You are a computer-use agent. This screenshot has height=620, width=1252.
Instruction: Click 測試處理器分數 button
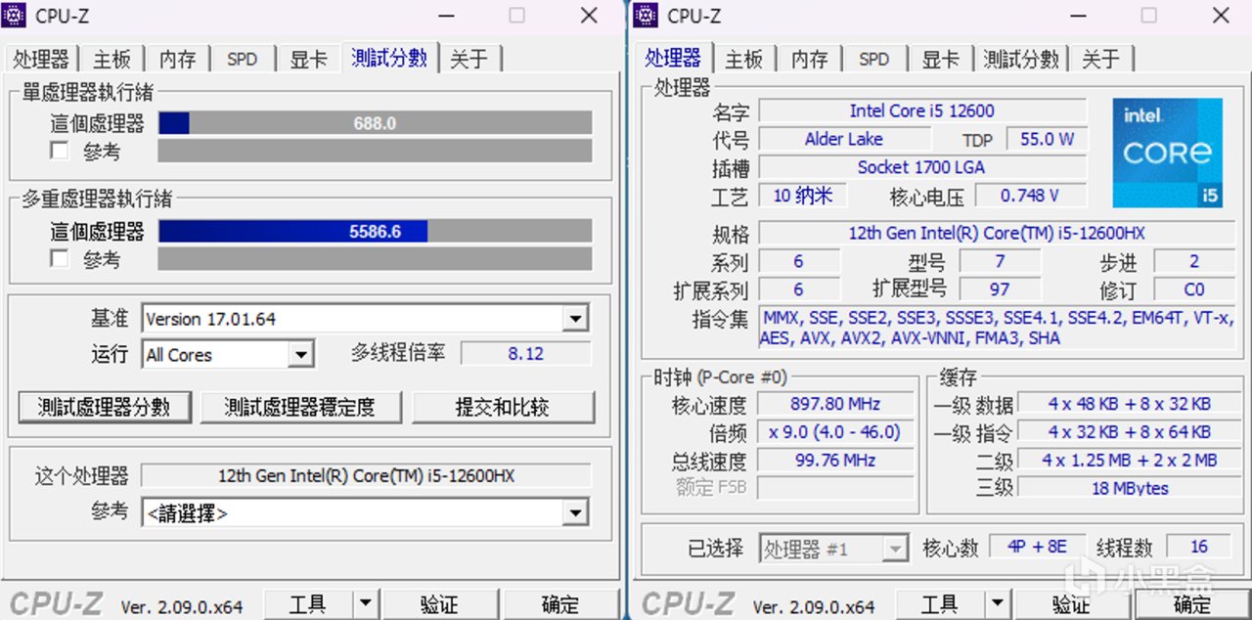(x=104, y=408)
